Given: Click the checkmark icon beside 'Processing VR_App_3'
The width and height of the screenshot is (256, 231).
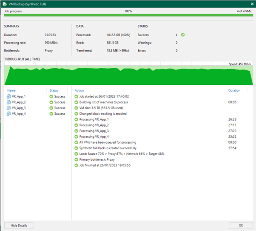Looking at the screenshot, I should (76, 131).
